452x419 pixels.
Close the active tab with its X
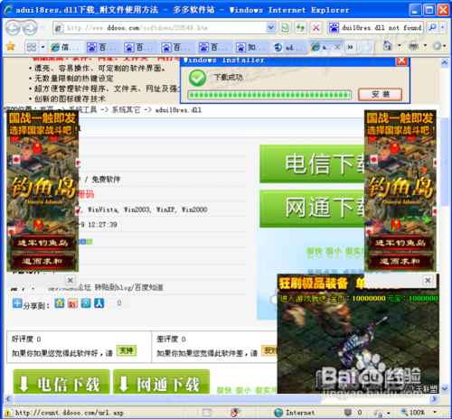tap(337, 47)
